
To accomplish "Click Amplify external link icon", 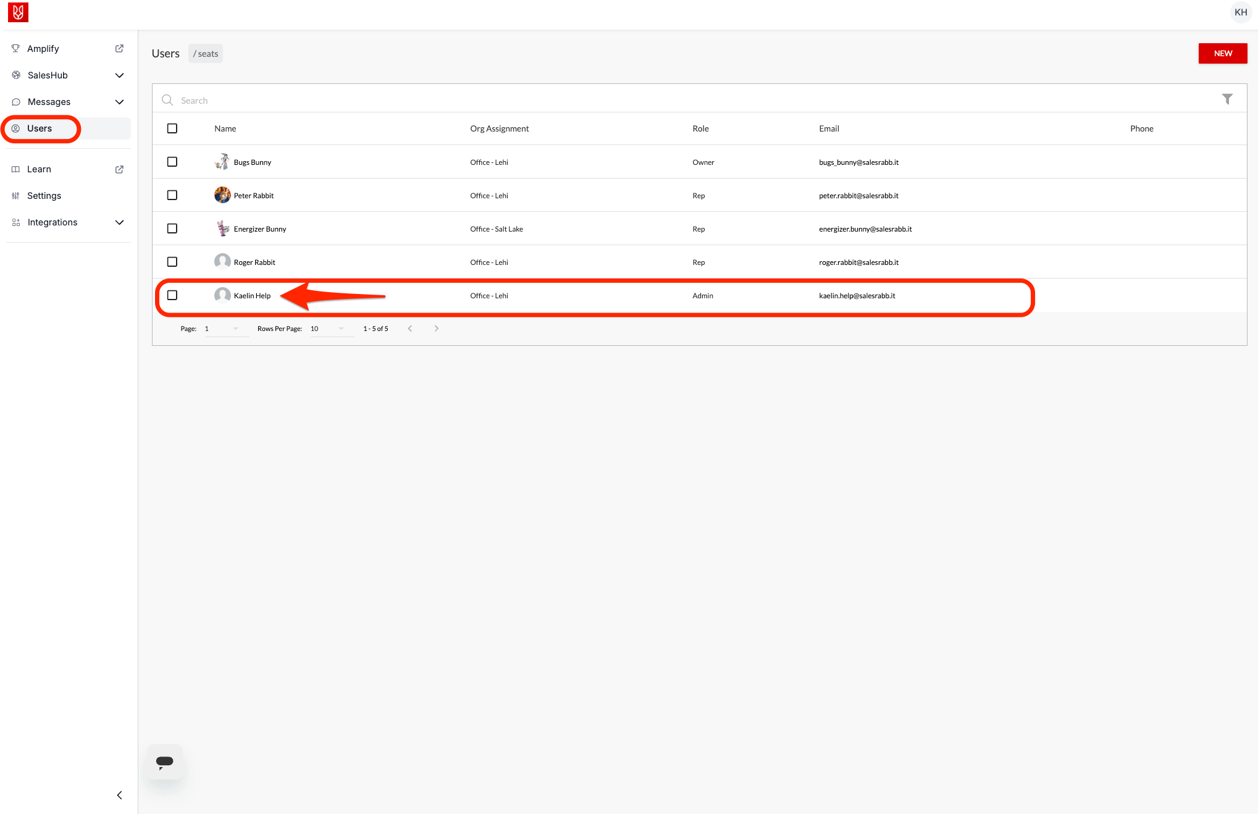I will [x=119, y=49].
